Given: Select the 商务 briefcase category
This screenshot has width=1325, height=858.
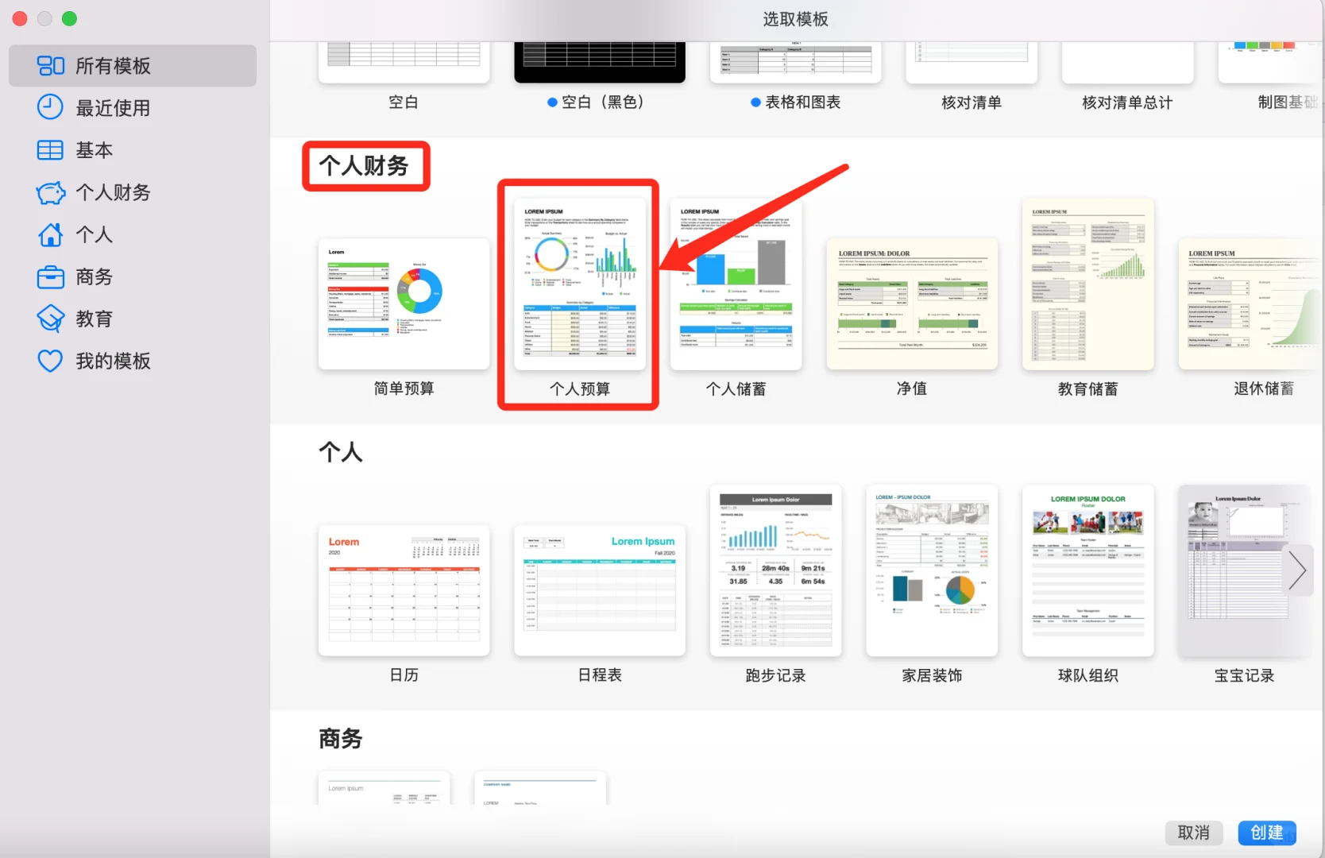Looking at the screenshot, I should pyautogui.click(x=95, y=276).
